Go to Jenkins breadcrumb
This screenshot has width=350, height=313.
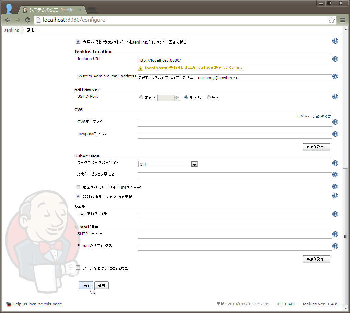tap(12, 30)
